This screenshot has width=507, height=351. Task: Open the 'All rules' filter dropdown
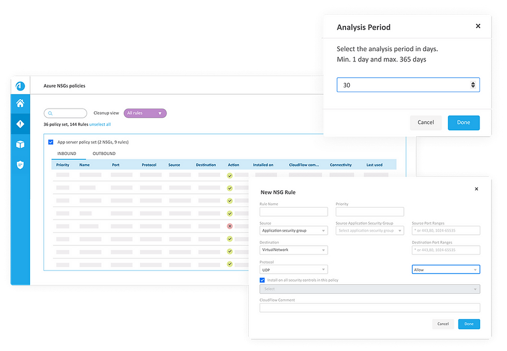[x=145, y=113]
